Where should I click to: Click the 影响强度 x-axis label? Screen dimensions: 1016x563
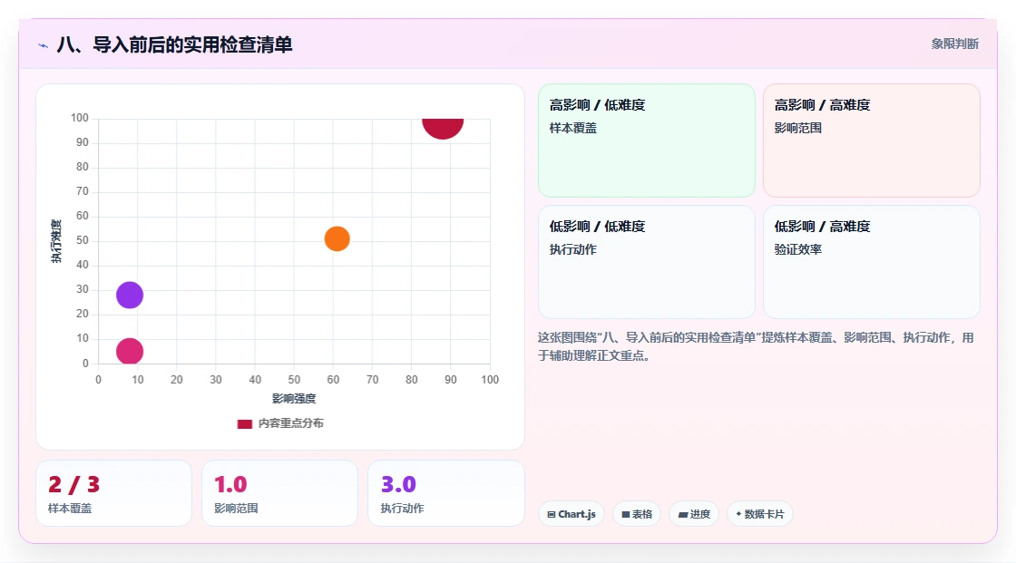click(294, 398)
